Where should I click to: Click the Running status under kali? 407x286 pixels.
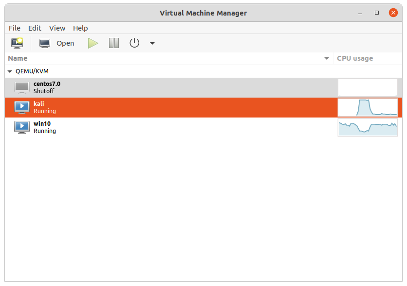(x=45, y=111)
